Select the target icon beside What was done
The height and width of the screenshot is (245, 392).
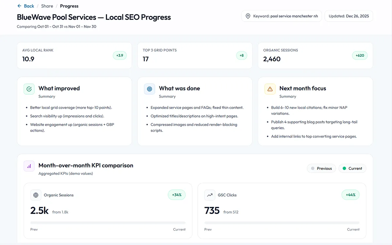(x=149, y=89)
